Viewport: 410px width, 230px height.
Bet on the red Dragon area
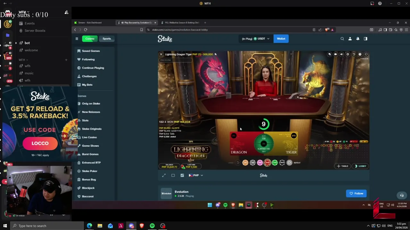[242, 144]
